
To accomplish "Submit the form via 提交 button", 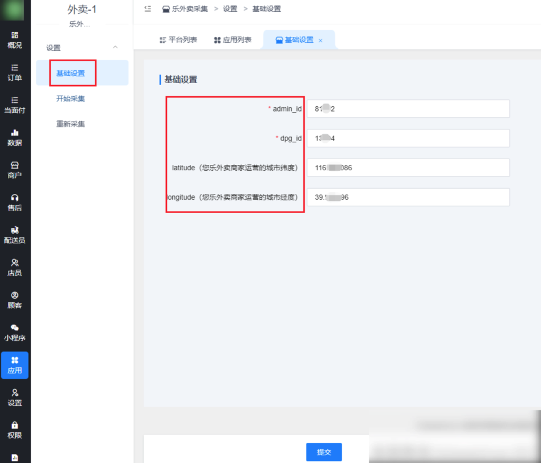I will tap(323, 452).
